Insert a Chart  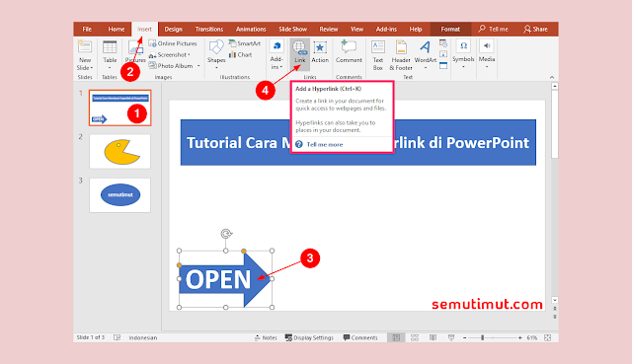tap(240, 55)
